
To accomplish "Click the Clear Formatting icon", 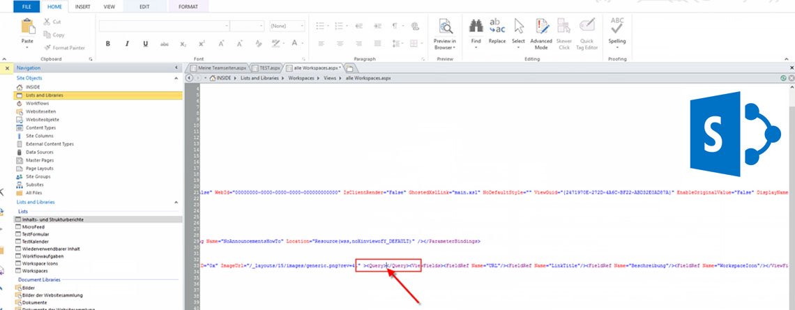I will (x=259, y=44).
